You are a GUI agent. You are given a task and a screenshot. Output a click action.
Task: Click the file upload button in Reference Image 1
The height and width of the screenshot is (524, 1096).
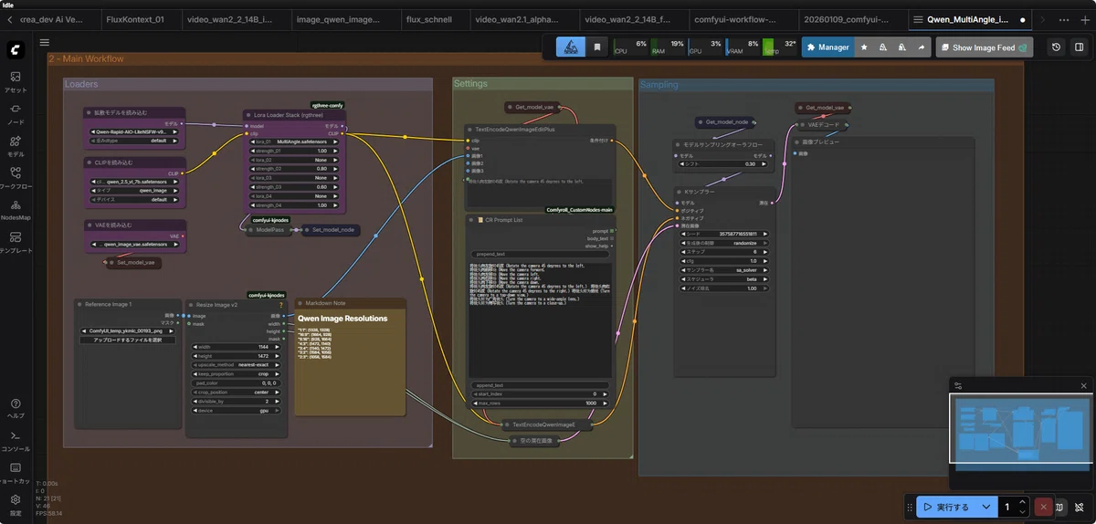pos(128,340)
